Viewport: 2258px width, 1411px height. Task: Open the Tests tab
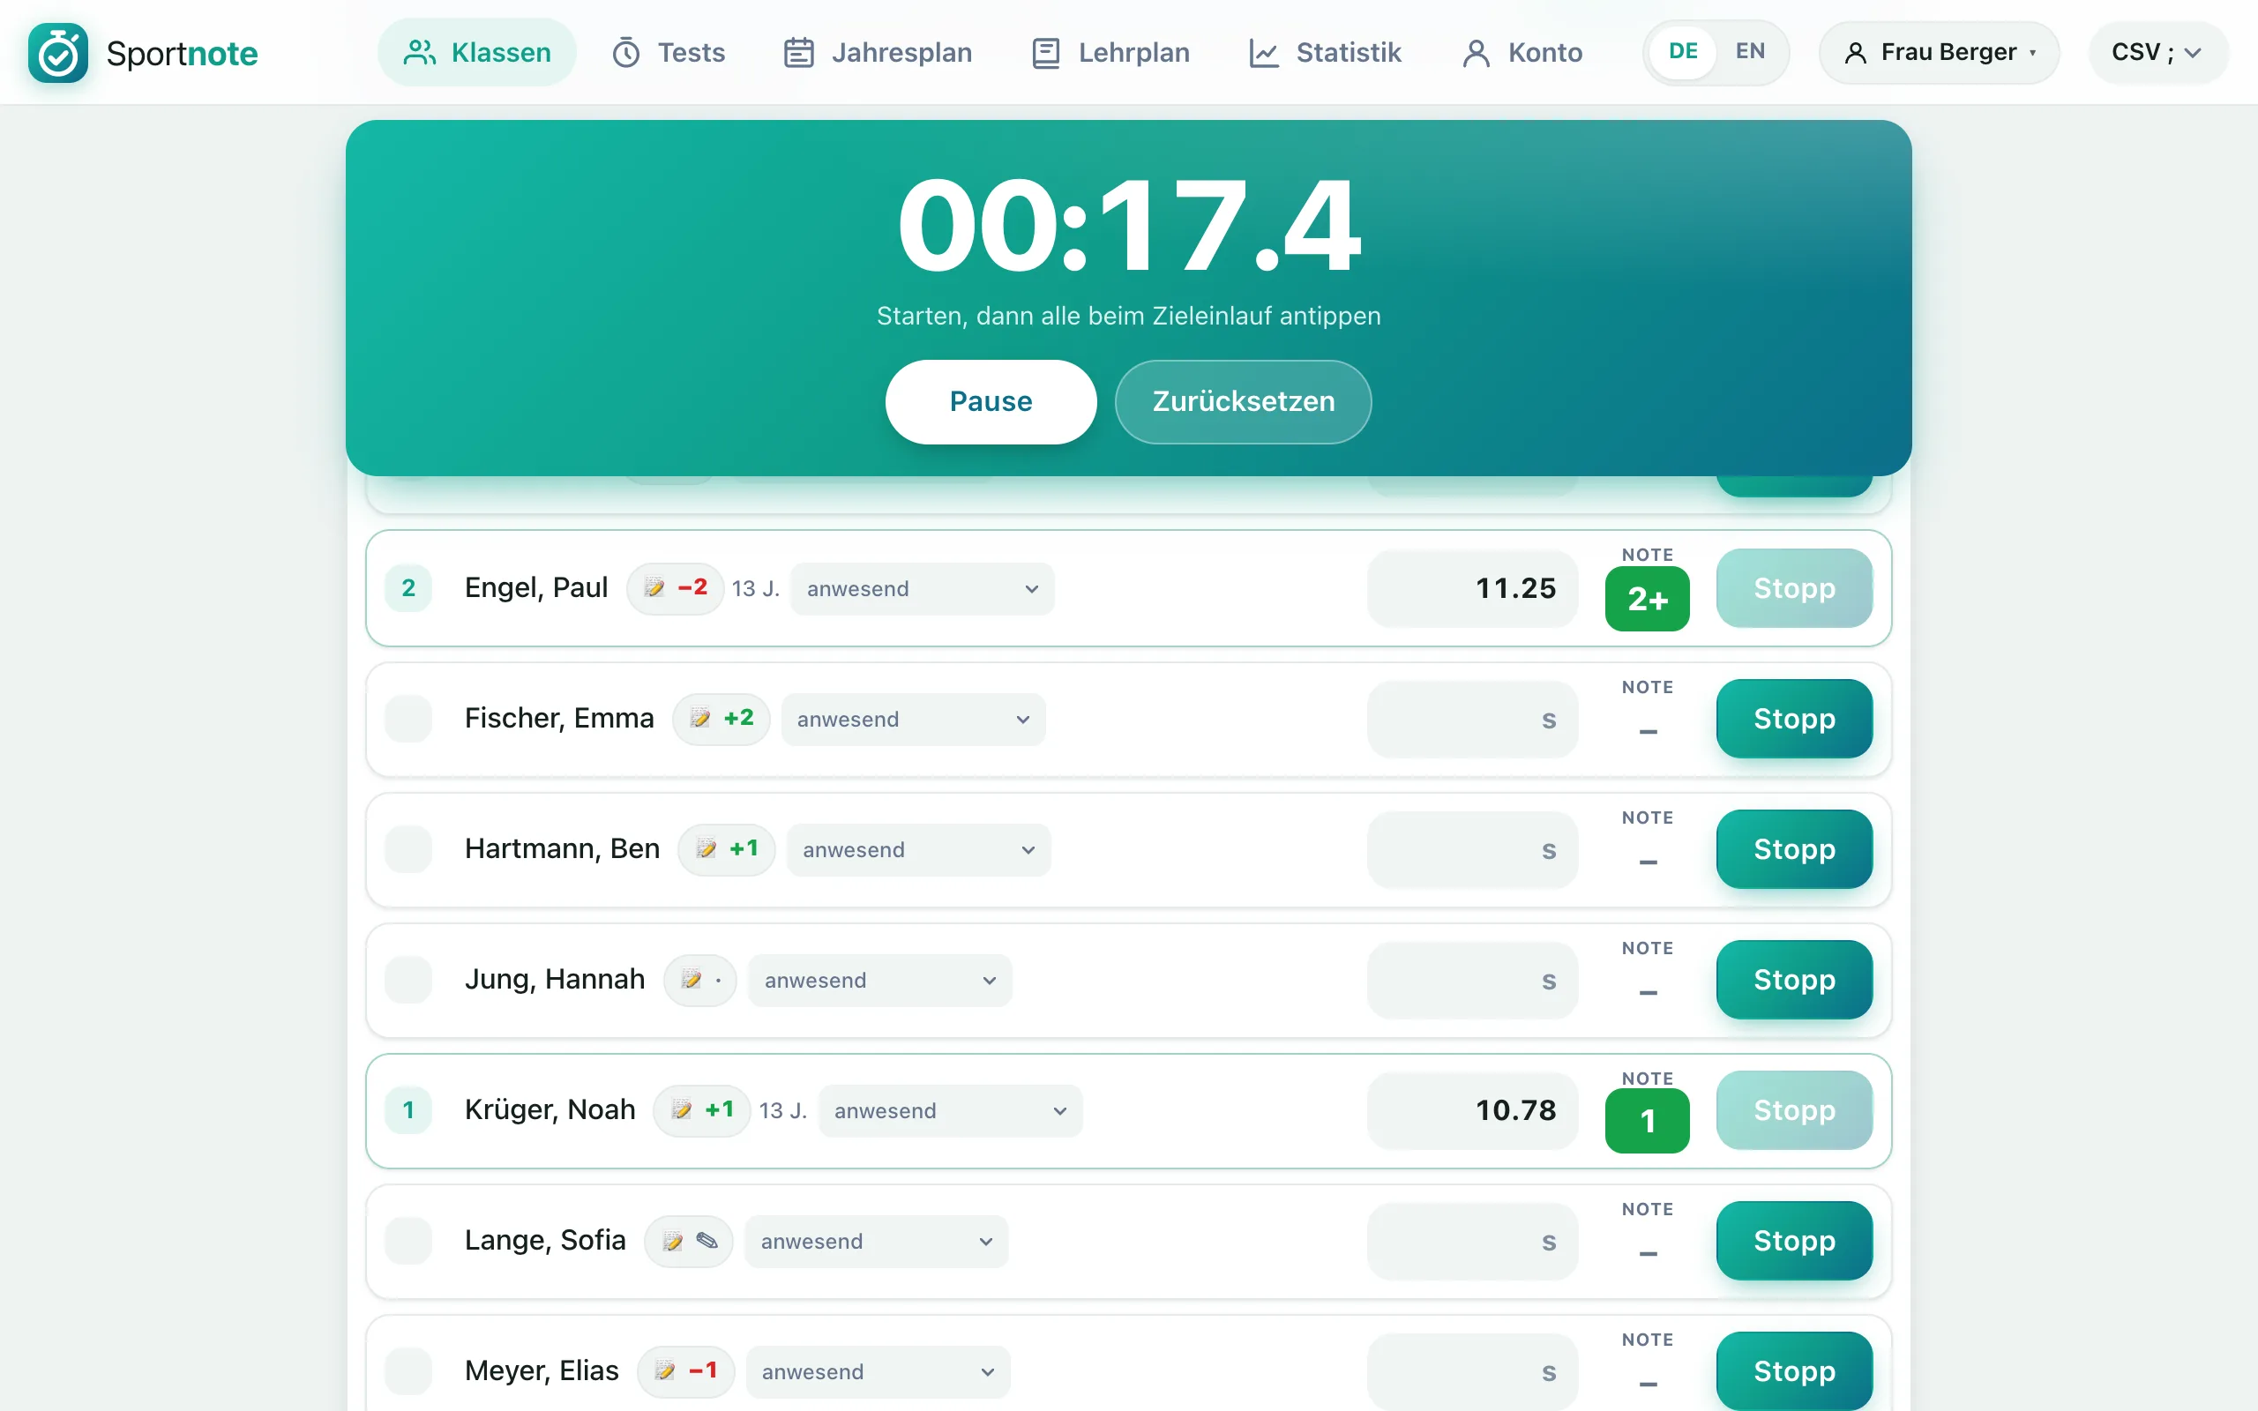[668, 52]
